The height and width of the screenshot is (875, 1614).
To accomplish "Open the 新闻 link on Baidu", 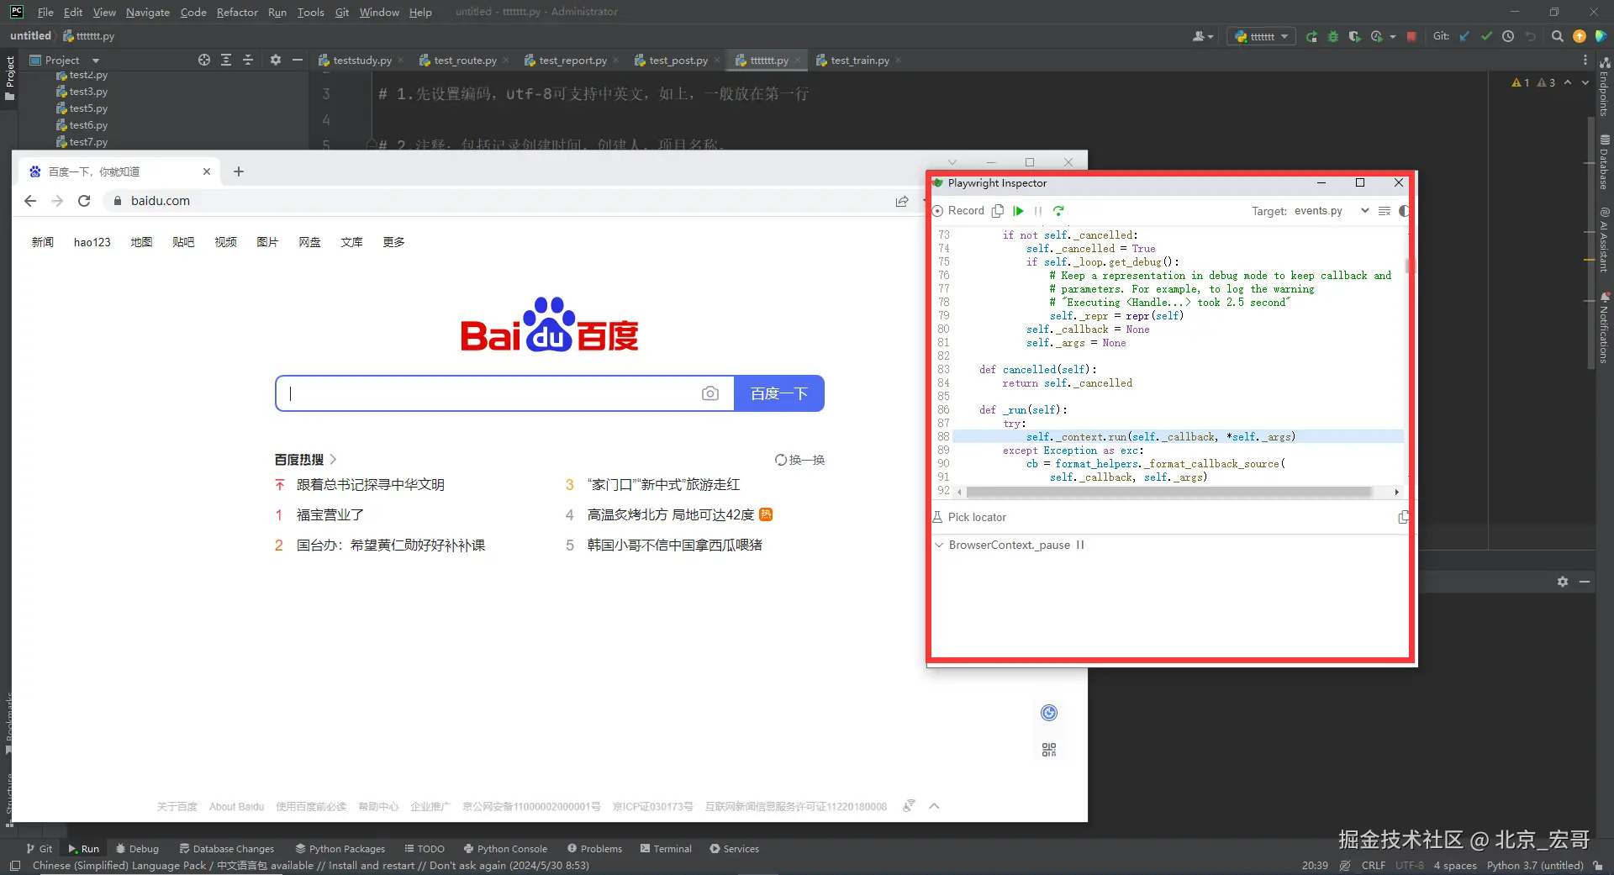I will click(x=43, y=242).
